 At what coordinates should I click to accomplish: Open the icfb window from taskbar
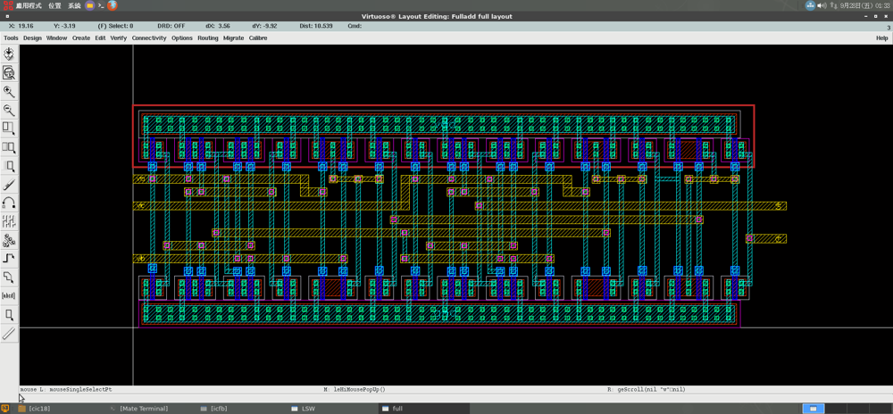(x=218, y=409)
